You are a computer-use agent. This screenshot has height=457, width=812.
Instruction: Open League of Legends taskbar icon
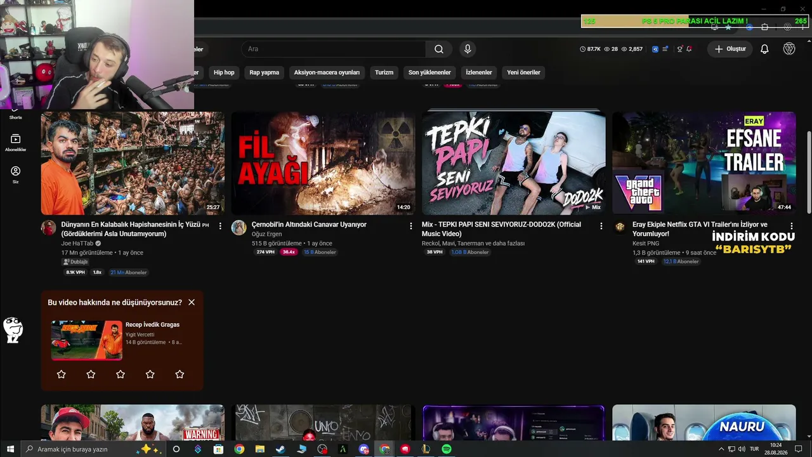tap(426, 449)
